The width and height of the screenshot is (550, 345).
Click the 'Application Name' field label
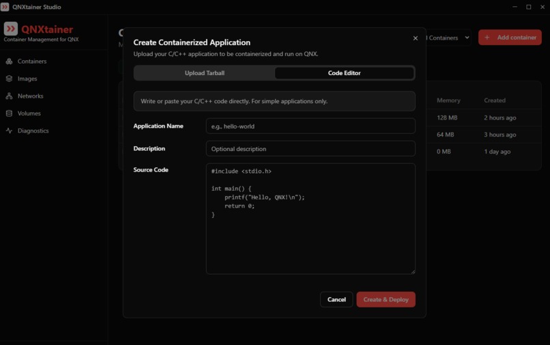(158, 126)
